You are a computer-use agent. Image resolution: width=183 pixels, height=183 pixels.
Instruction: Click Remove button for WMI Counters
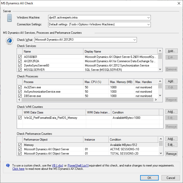(171, 127)
